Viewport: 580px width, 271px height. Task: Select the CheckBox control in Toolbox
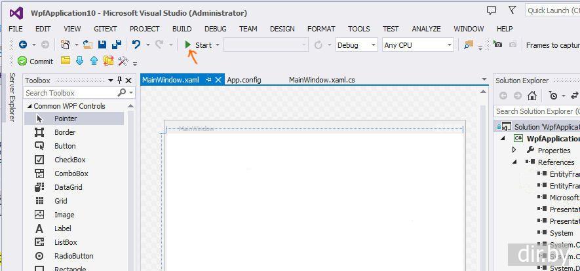pos(69,160)
